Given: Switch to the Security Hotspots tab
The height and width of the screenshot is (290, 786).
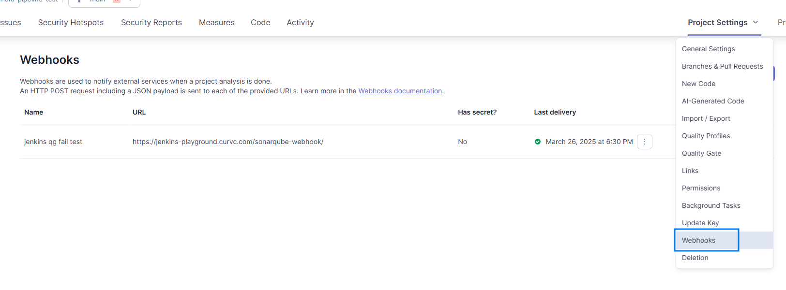Looking at the screenshot, I should pos(71,22).
